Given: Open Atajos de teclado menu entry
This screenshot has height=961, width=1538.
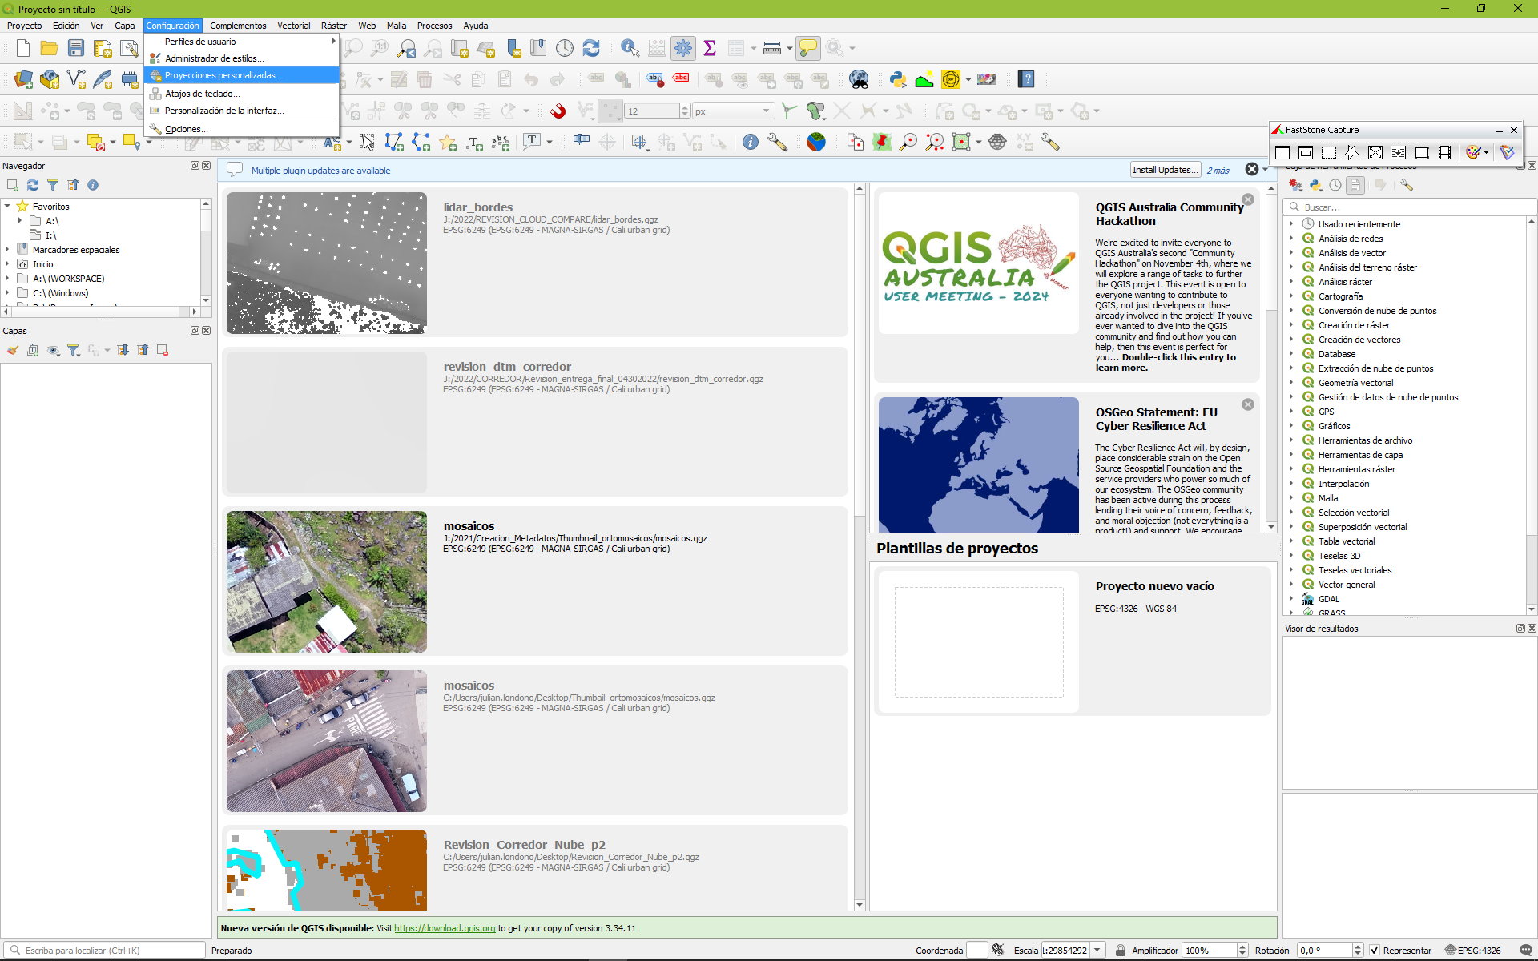Looking at the screenshot, I should pos(242,94).
